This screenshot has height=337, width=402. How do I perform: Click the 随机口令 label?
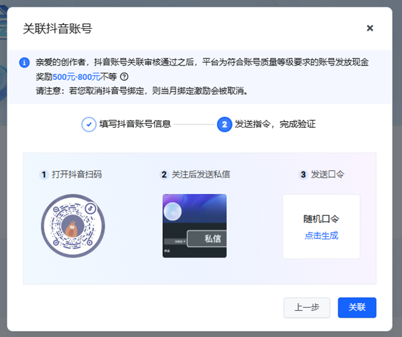(321, 219)
